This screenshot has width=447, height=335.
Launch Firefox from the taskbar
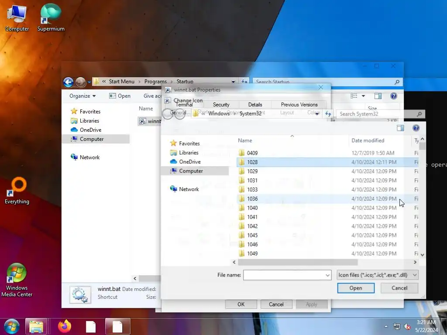(65, 326)
